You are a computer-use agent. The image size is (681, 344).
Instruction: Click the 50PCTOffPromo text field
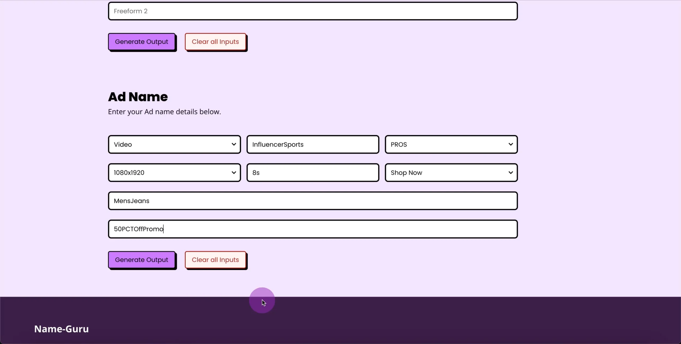(x=313, y=229)
